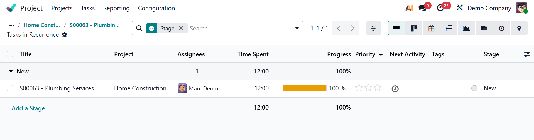Screen dimensions: 534x140
Task: Click the Tags column header
Action: (x=438, y=54)
